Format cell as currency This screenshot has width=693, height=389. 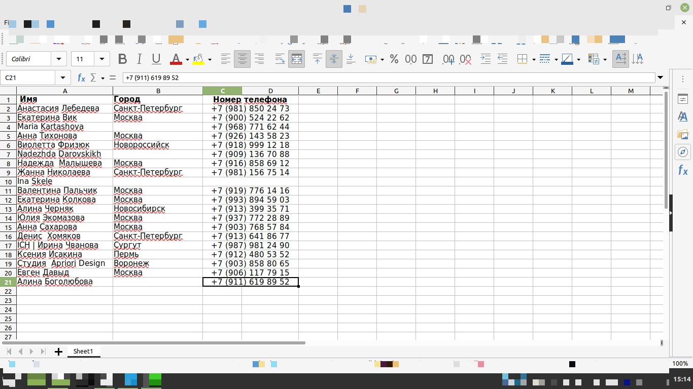[x=371, y=59]
